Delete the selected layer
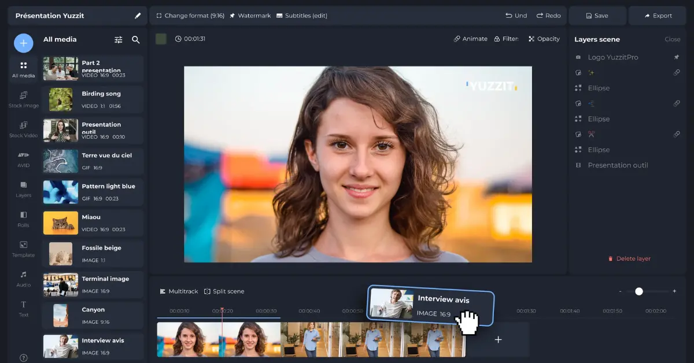Viewport: 694px width, 363px height. tap(629, 258)
